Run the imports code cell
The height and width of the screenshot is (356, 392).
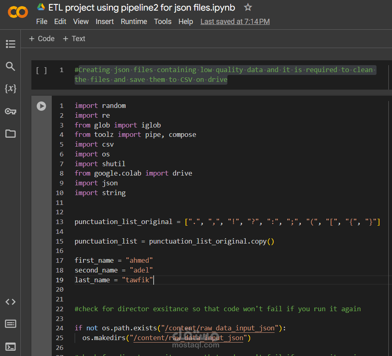click(41, 106)
